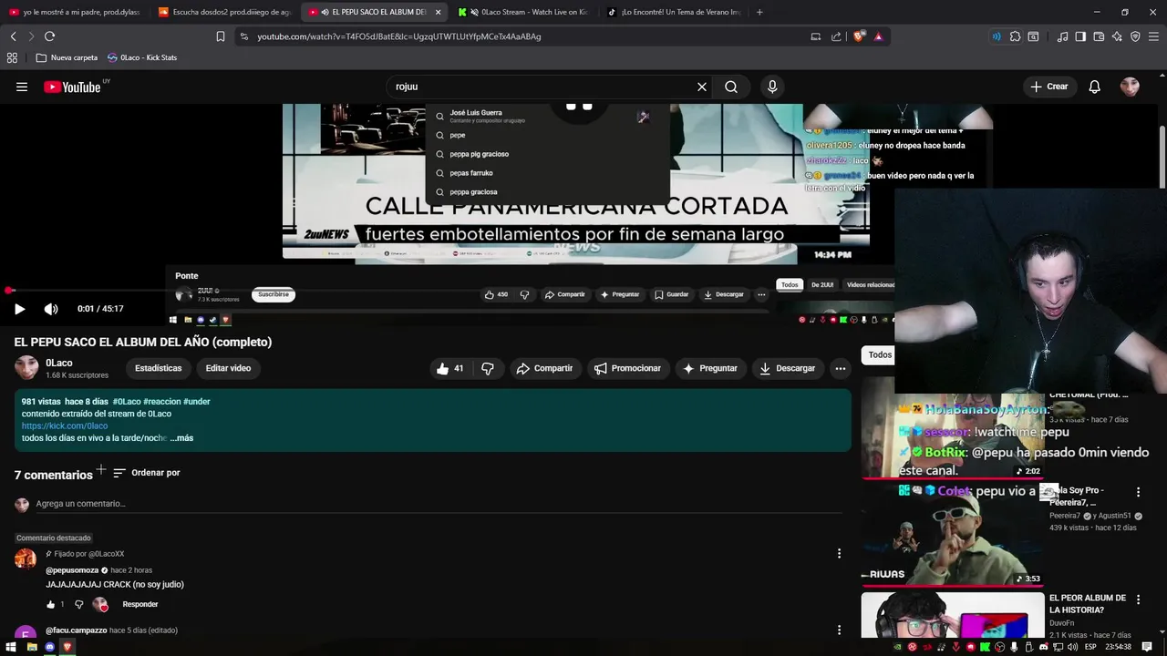
Task: Select the Todos chip in sidebar
Action: (879, 354)
